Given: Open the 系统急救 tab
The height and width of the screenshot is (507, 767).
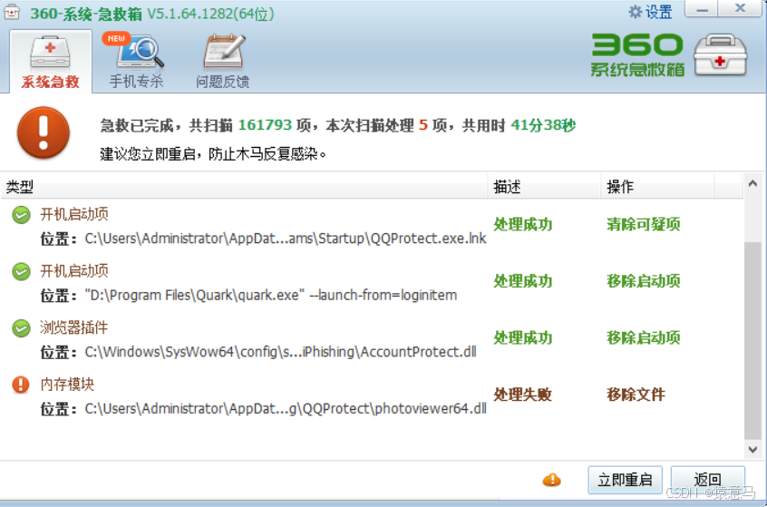Looking at the screenshot, I should click(x=51, y=62).
